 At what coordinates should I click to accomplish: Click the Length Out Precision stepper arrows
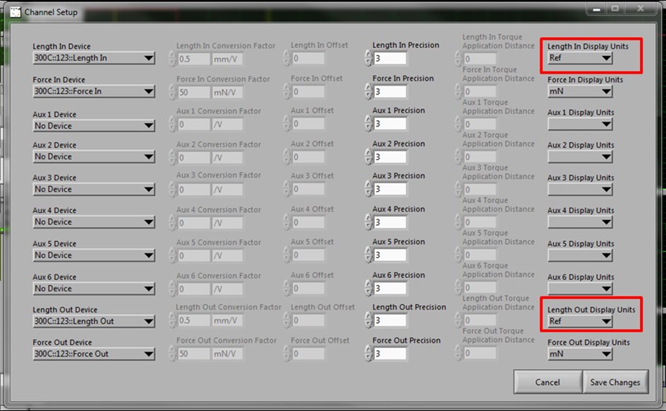pyautogui.click(x=368, y=320)
